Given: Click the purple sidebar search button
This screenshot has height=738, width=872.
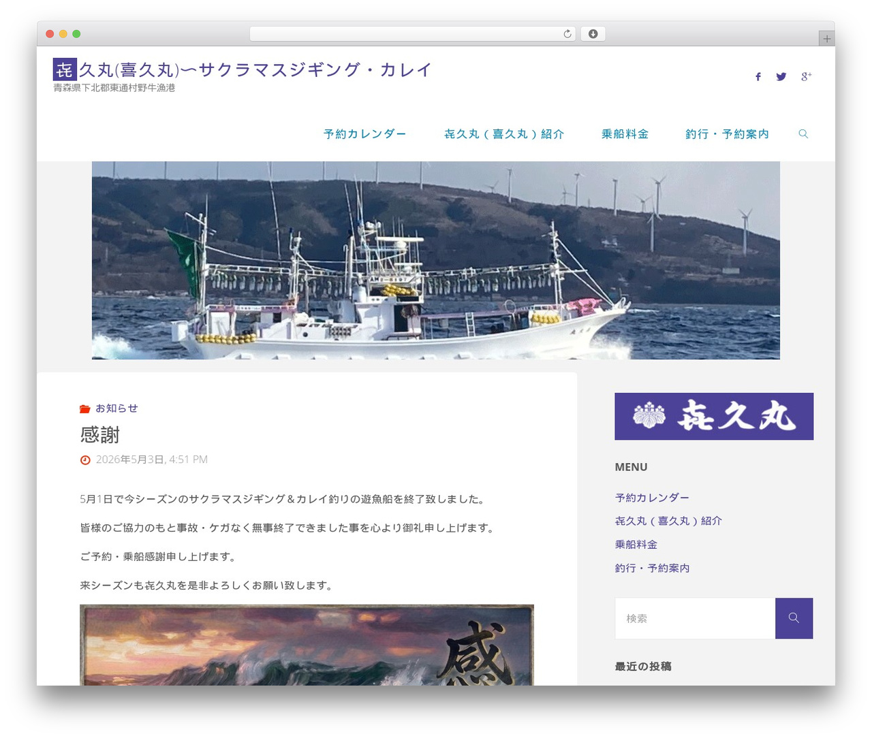Looking at the screenshot, I should tap(794, 618).
